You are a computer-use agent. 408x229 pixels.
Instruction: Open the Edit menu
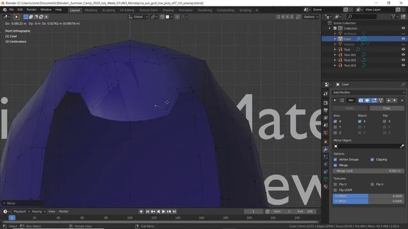click(x=20, y=10)
